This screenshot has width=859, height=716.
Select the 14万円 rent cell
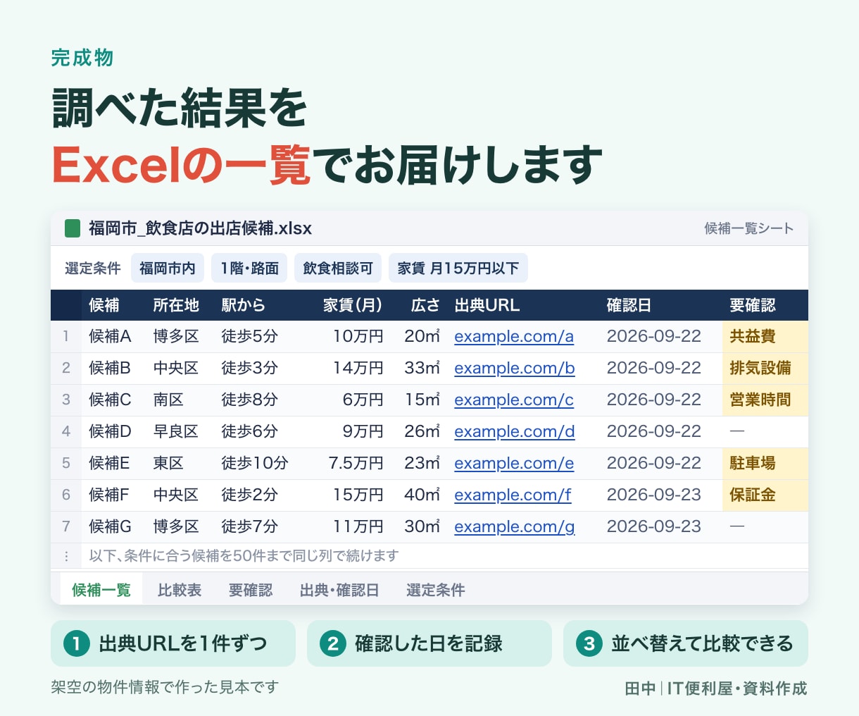(358, 368)
